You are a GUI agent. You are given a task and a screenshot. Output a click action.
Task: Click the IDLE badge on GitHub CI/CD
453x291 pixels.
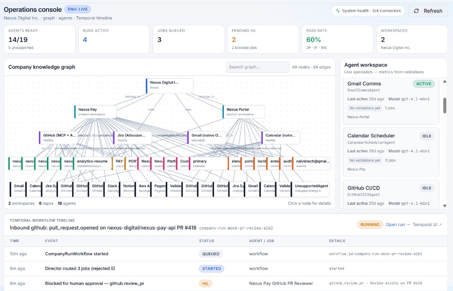click(427, 188)
